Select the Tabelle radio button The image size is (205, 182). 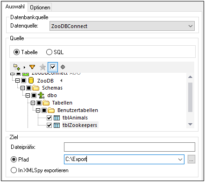[x=16, y=52]
